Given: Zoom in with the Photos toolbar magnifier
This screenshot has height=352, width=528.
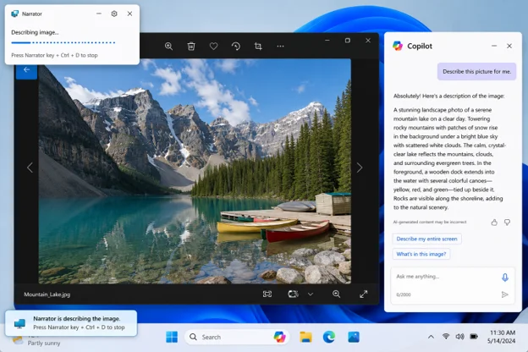Looking at the screenshot, I should 168,47.
